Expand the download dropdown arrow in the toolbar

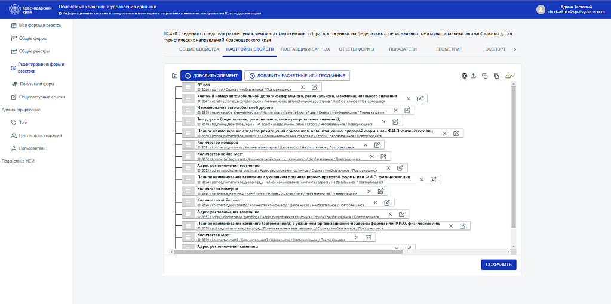512,76
